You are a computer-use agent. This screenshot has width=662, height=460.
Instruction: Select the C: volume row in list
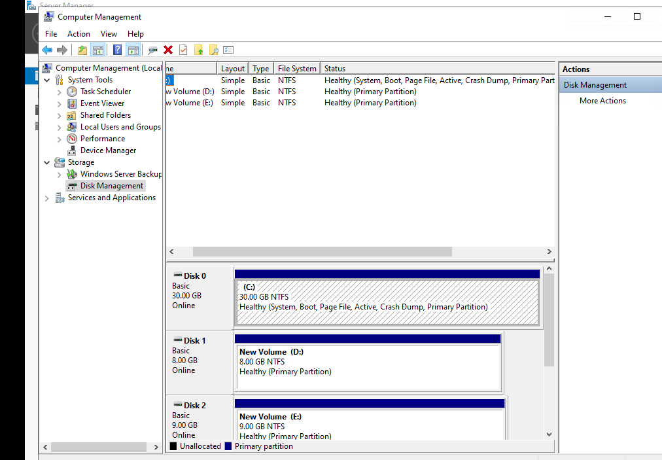coord(360,80)
